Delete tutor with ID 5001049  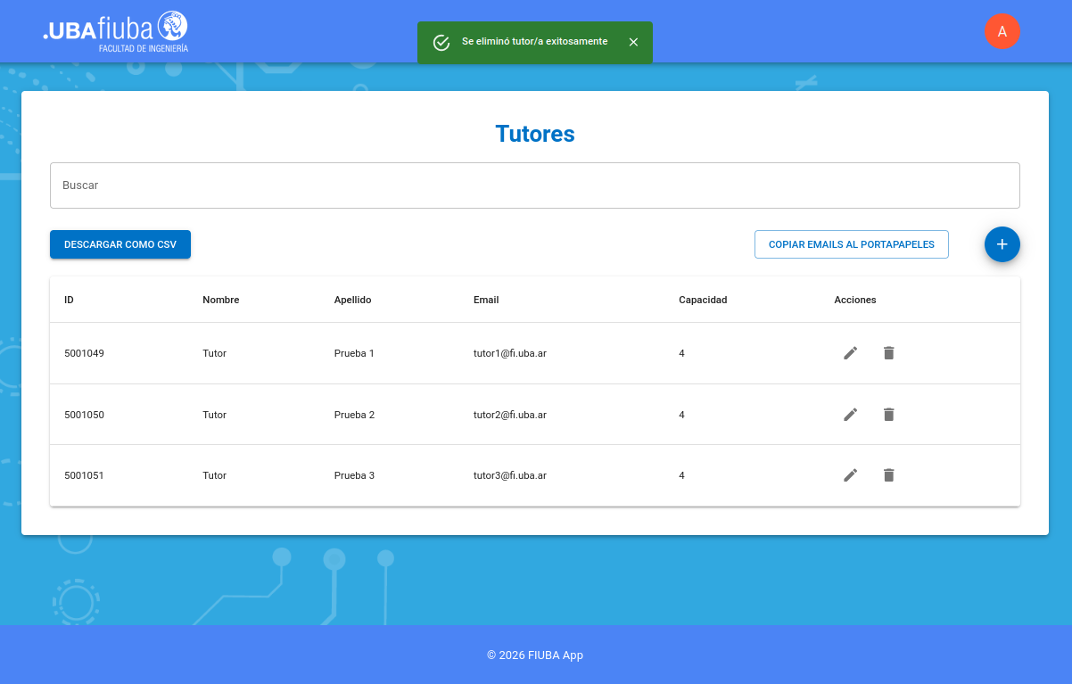(x=888, y=353)
